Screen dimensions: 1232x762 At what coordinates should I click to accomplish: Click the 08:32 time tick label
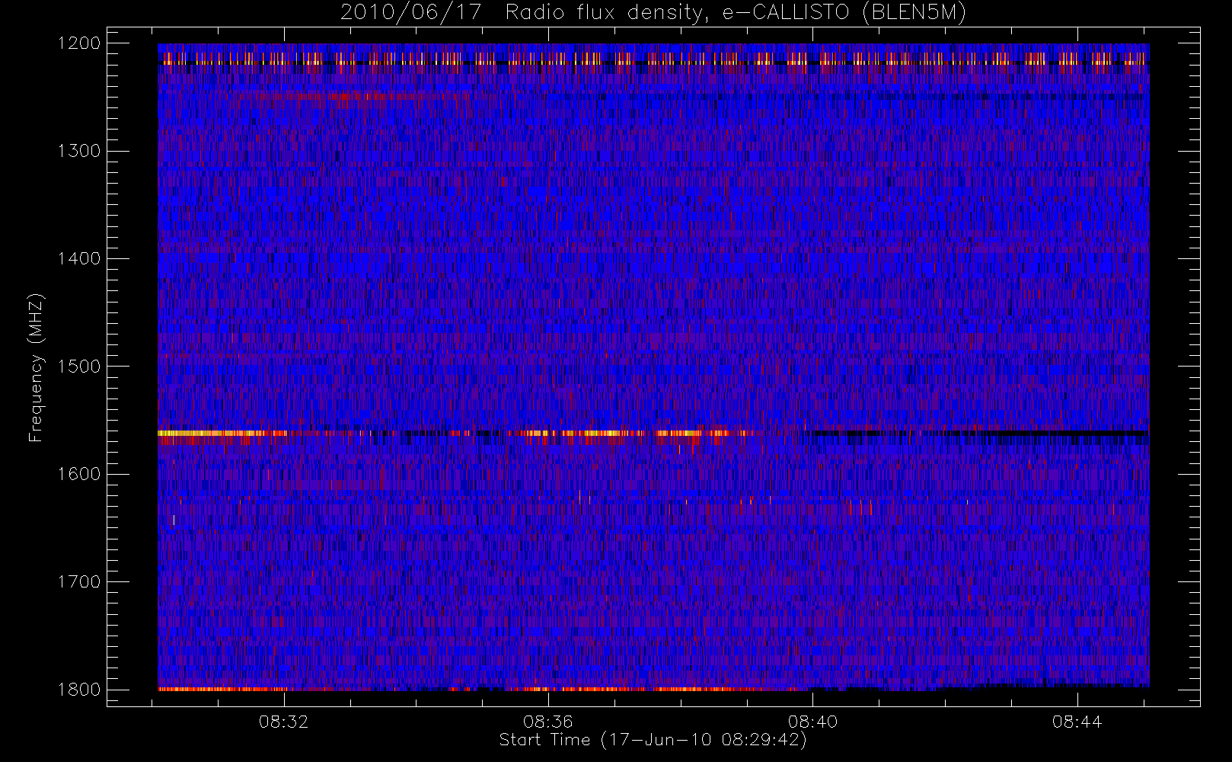click(x=284, y=722)
